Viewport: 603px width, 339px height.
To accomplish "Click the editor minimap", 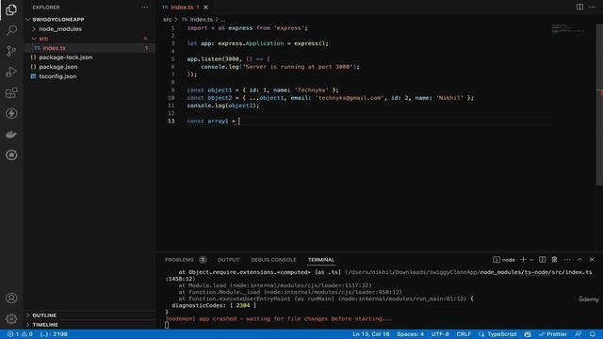I will click(568, 29).
